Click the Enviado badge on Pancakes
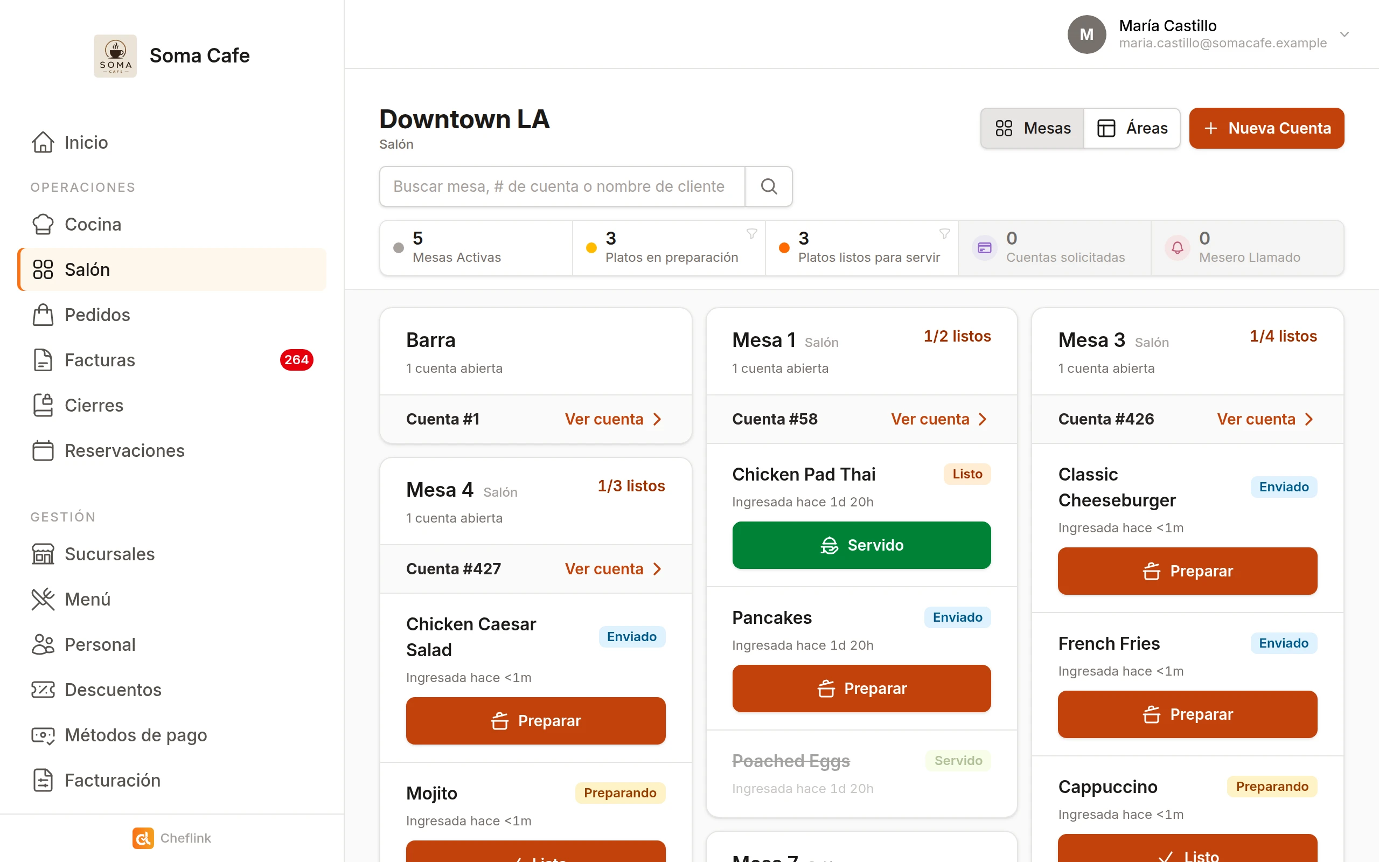1379x862 pixels. tap(957, 617)
